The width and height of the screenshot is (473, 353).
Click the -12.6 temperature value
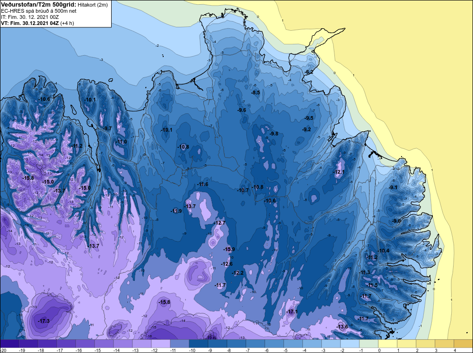tap(227, 264)
